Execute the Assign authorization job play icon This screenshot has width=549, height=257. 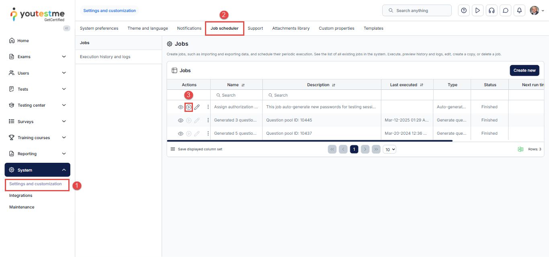[x=188, y=107]
